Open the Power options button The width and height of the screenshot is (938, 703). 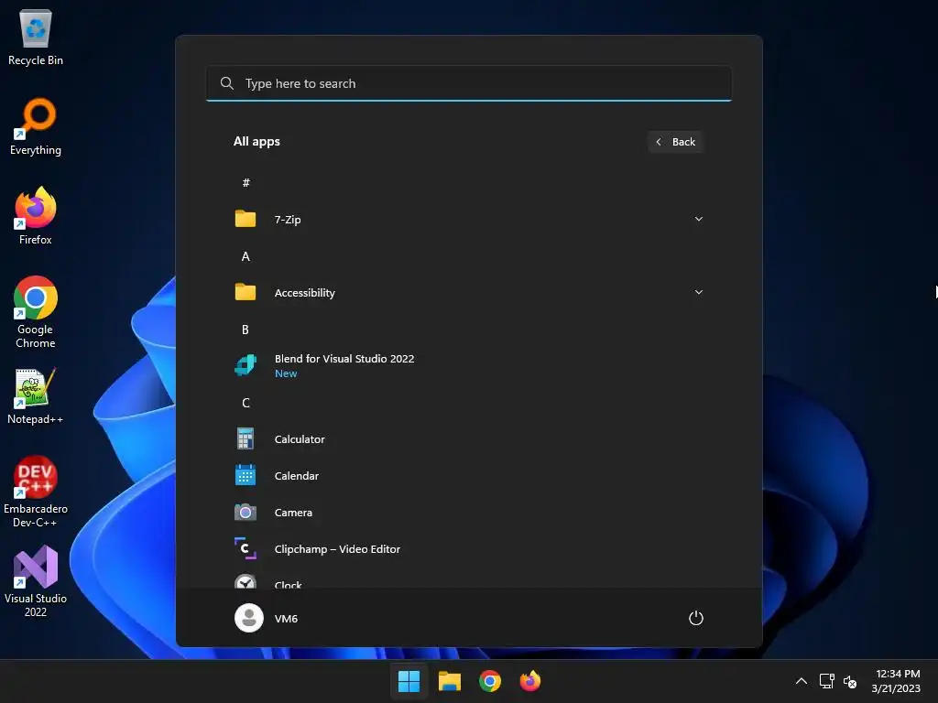(696, 618)
